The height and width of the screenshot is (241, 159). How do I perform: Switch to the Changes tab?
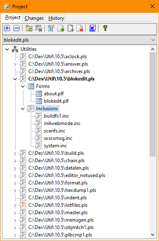[34, 18]
